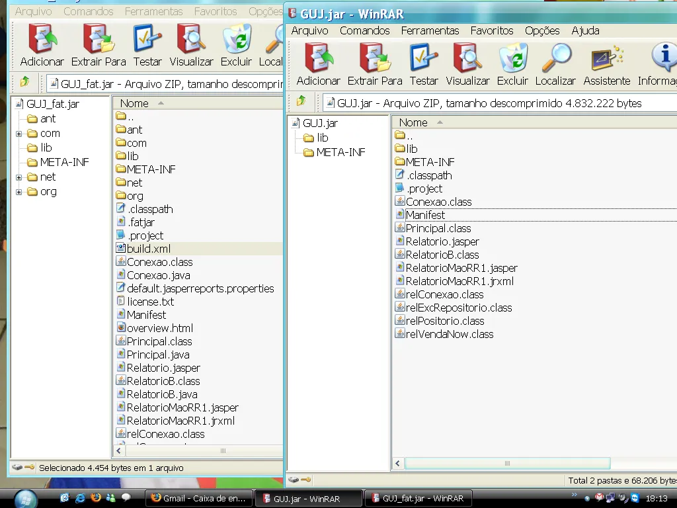Screen dimensions: 677x508
Task: Open Favoritos menu in GUJ.jar window
Action: (492, 30)
